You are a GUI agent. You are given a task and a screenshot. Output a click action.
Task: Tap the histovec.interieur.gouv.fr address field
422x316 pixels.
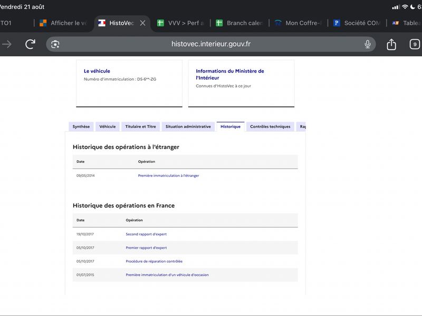tap(210, 44)
